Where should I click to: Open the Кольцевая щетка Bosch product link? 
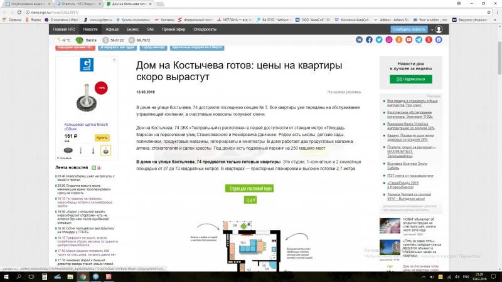(x=86, y=127)
